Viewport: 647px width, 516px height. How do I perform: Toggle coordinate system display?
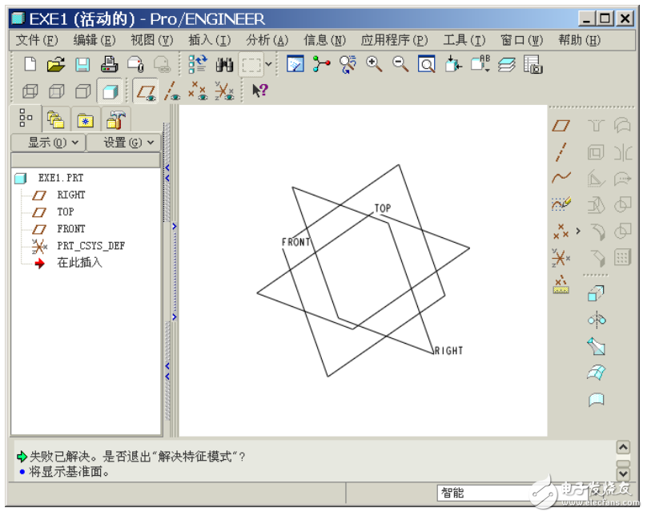pyautogui.click(x=223, y=91)
